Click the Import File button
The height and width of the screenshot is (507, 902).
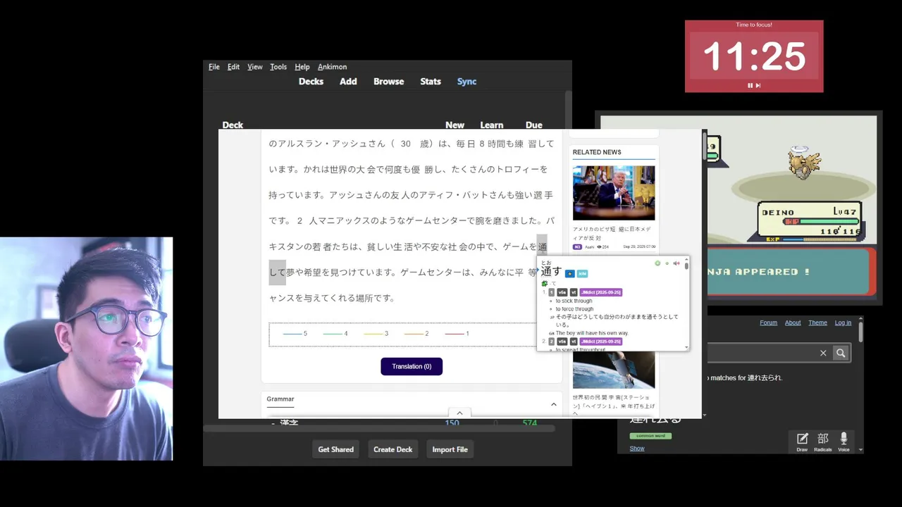pyautogui.click(x=450, y=449)
